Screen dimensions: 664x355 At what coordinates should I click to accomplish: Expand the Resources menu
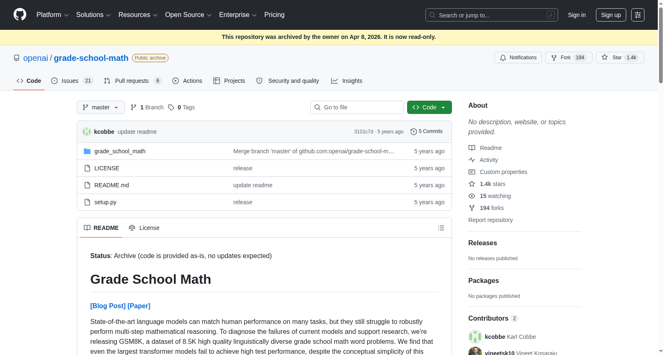(138, 15)
